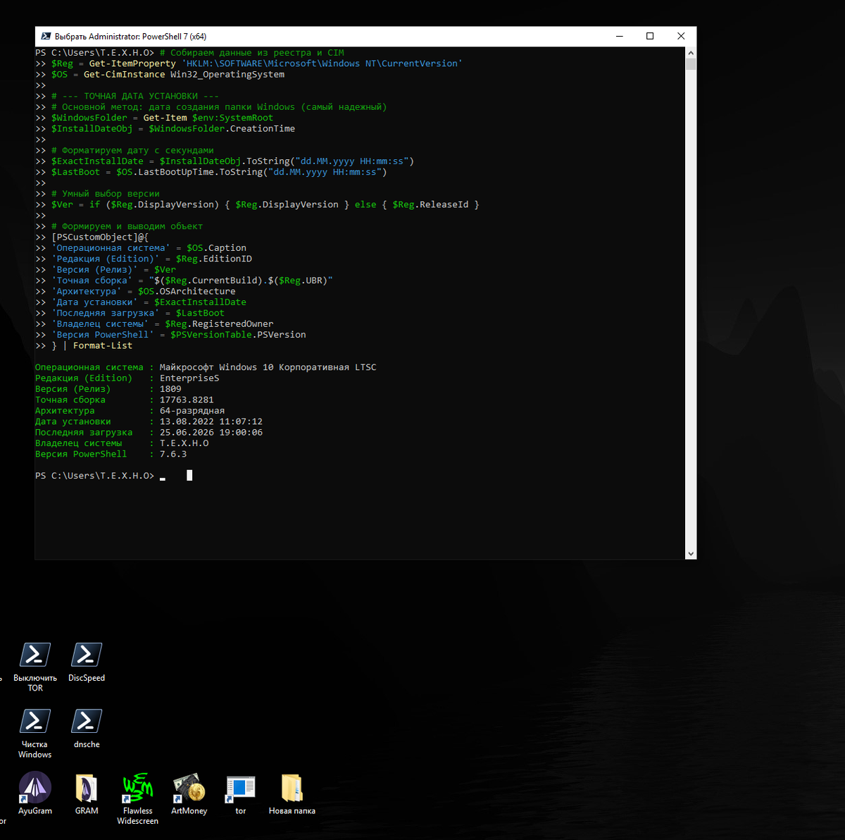
Task: Click the registry path 'HKLM:\SOFTWARE\Microsoft\Windows NT\CurrentVersion'
Action: point(322,63)
